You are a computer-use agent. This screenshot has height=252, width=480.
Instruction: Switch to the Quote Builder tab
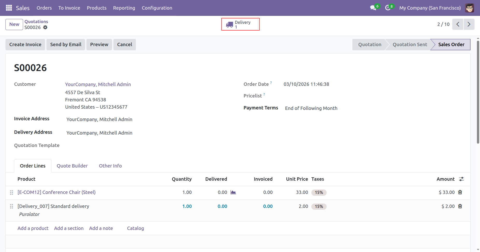(72, 166)
